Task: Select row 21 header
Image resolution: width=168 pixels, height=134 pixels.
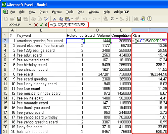Action: (5, 132)
